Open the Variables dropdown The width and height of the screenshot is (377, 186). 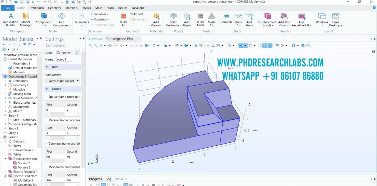99,14
